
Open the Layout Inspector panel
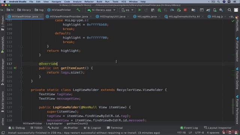pyautogui.click(x=217, y=128)
